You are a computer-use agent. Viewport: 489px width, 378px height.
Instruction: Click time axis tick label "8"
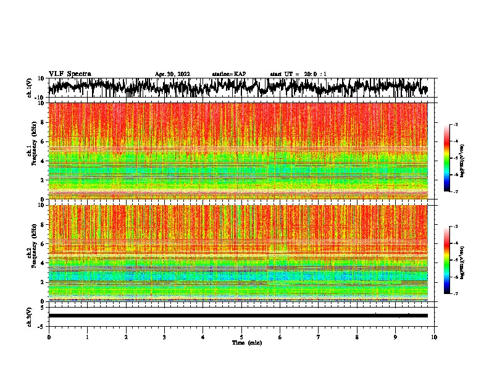(357, 337)
